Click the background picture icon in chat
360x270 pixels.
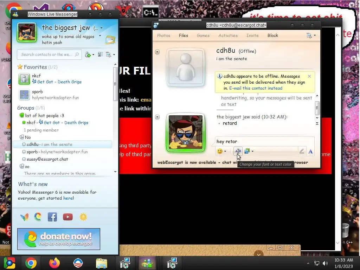tap(247, 151)
